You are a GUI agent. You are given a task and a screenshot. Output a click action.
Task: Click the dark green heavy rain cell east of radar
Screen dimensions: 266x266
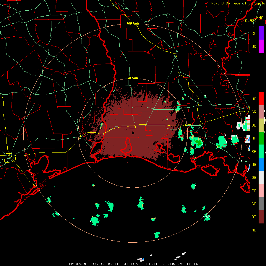(x=198, y=142)
